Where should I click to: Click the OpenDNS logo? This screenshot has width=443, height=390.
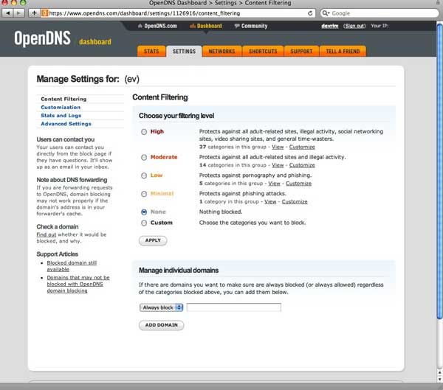42,38
